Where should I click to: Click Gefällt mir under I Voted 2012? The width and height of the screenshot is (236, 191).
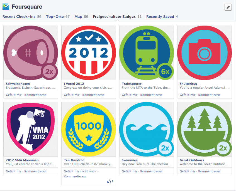coord(72,95)
